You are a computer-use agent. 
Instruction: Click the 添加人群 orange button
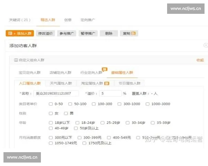point(20,33)
